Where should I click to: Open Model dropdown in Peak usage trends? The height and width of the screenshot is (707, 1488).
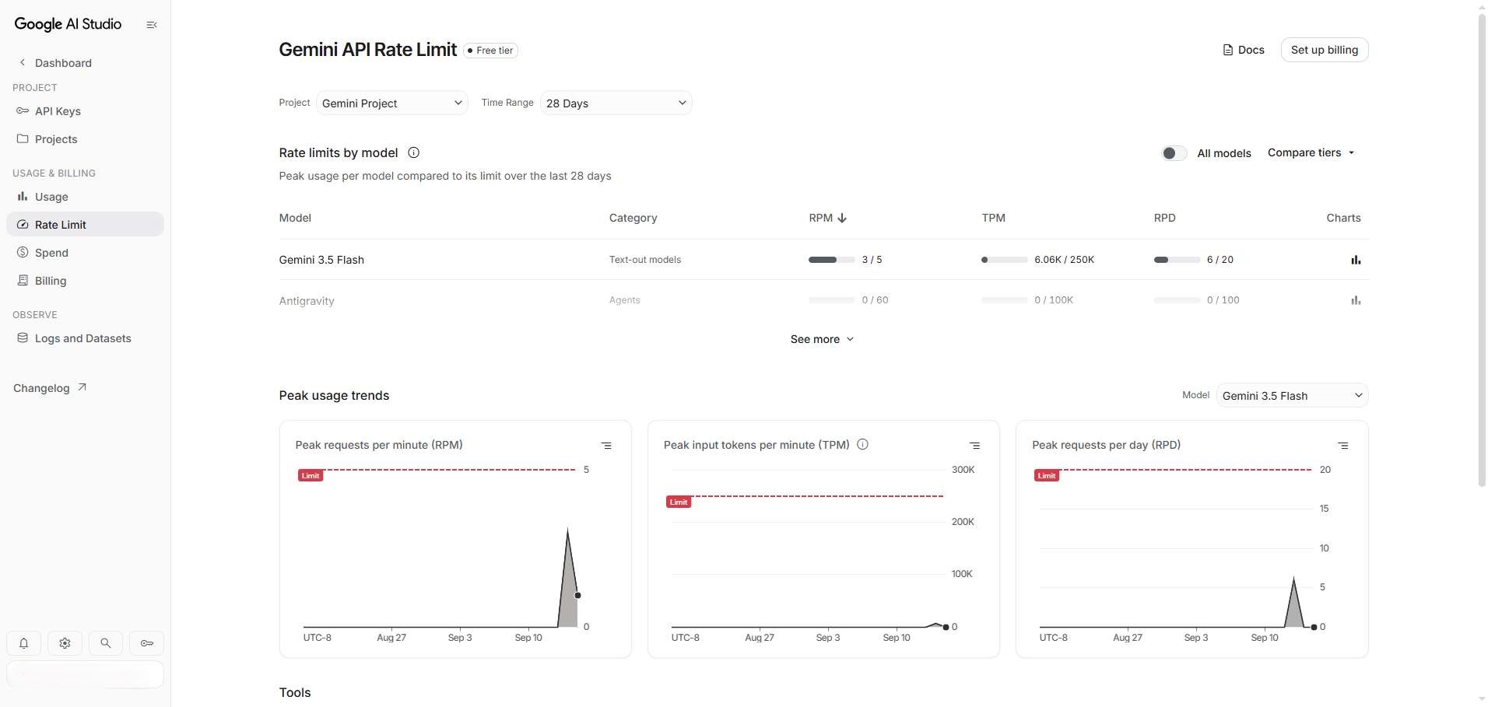point(1292,395)
